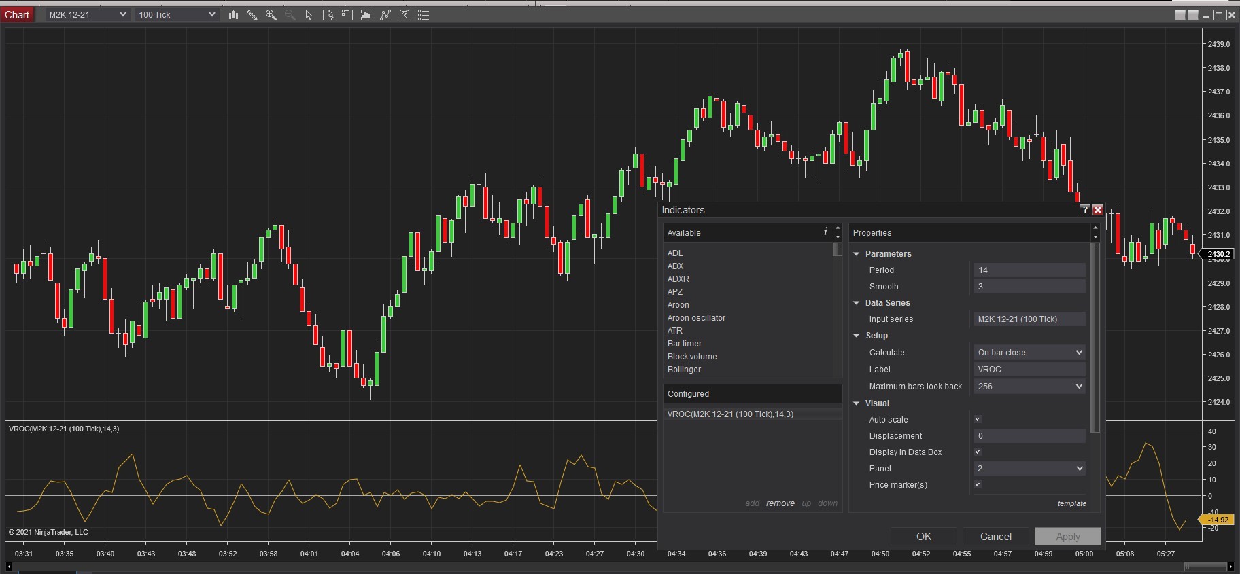
Task: Select Block volume in Available list
Action: pyautogui.click(x=692, y=357)
